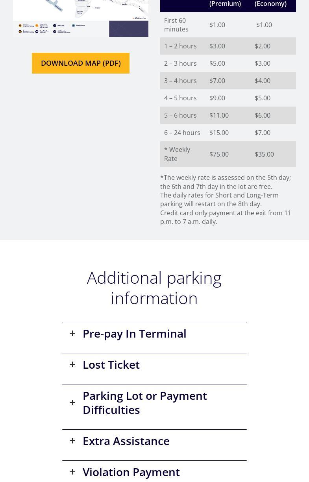
Task: Click the plus icon beside Violation Payment
Action: [x=72, y=472]
